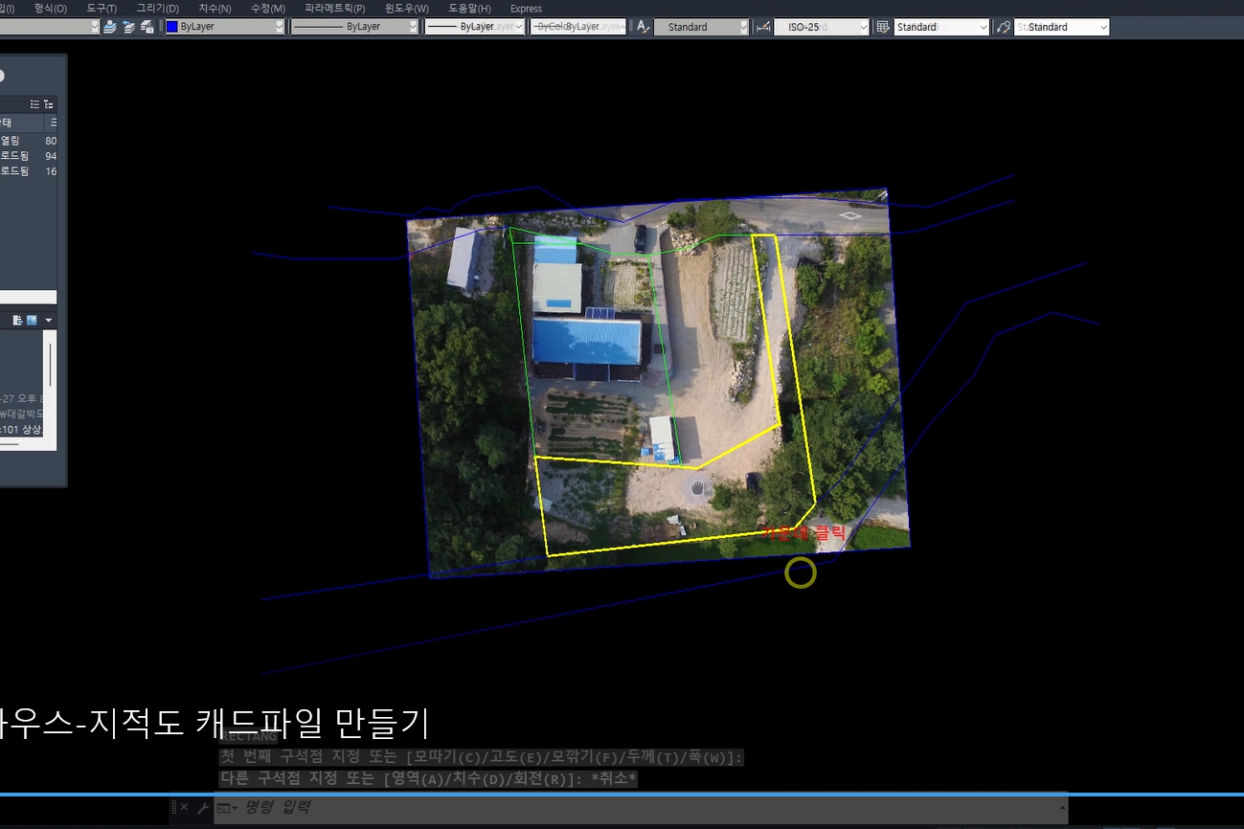Click the Layer Previous icon in toolbar
The width and height of the screenshot is (1244, 829).
click(128, 27)
